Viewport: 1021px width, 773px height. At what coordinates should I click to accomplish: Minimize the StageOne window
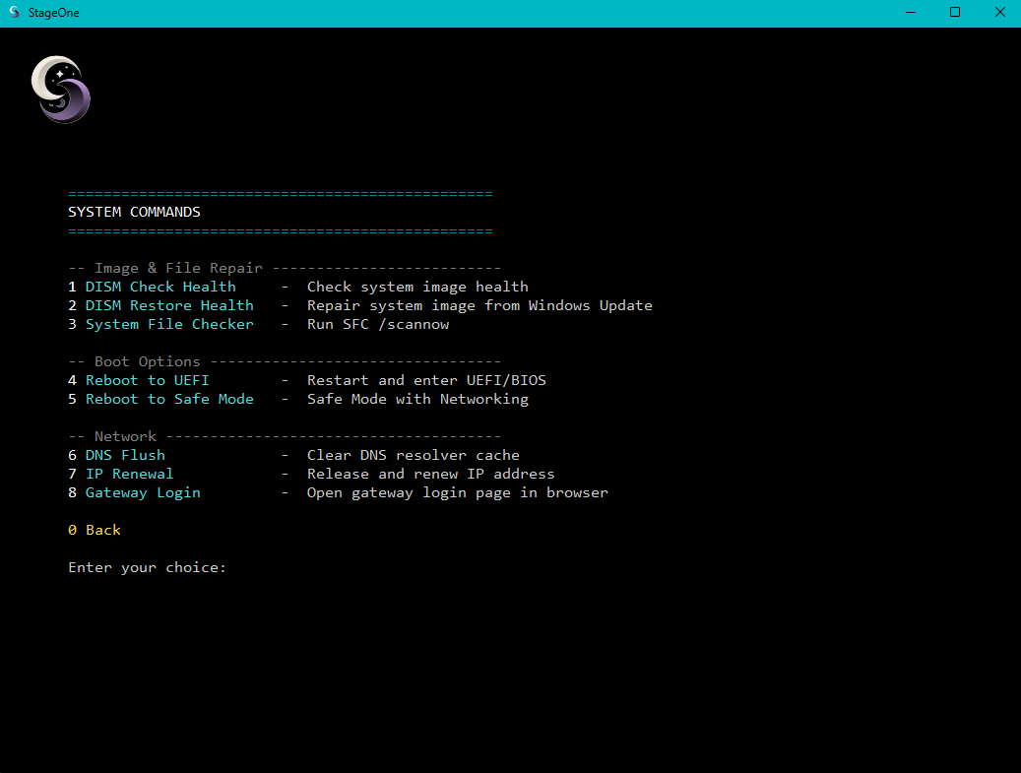coord(911,13)
